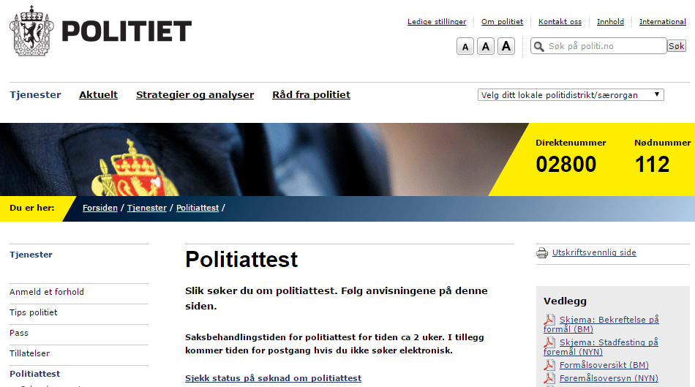The width and height of the screenshot is (695, 387).
Task: Select the medium font size A button
Action: [485, 46]
